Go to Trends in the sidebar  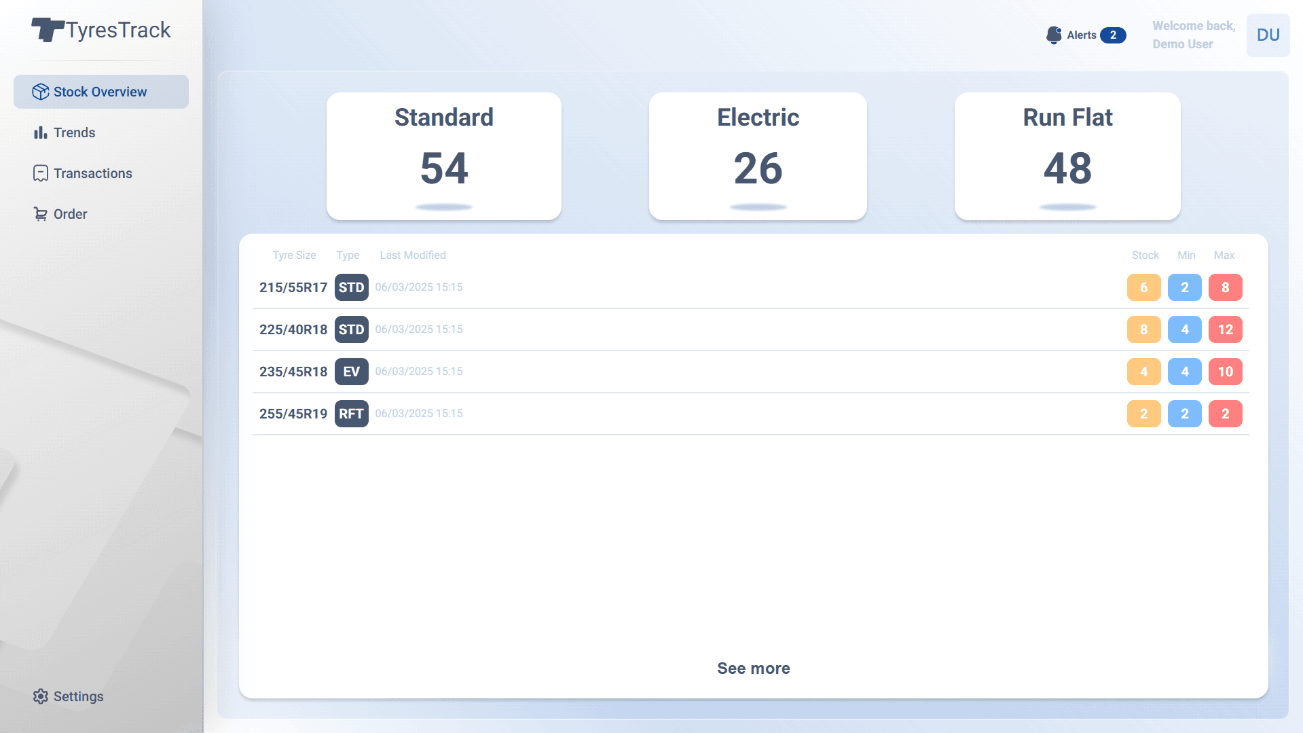click(x=101, y=132)
